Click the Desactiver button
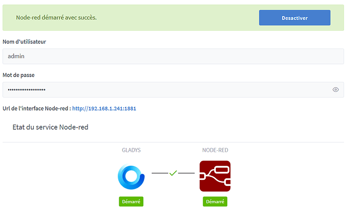The height and width of the screenshot is (208, 347). [x=294, y=18]
